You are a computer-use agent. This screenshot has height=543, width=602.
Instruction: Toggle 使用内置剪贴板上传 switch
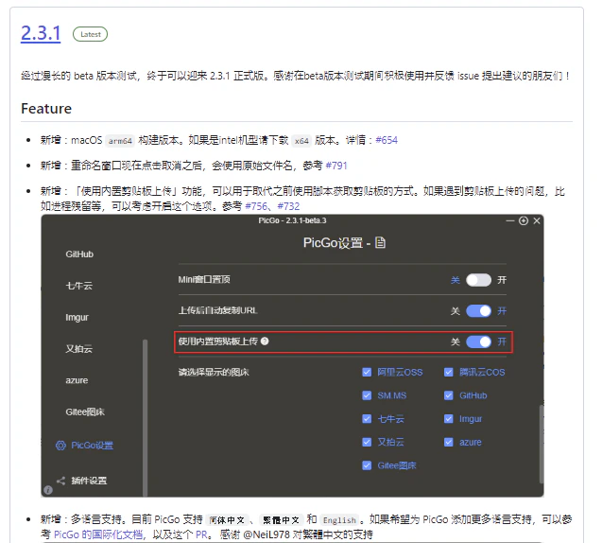pos(478,342)
